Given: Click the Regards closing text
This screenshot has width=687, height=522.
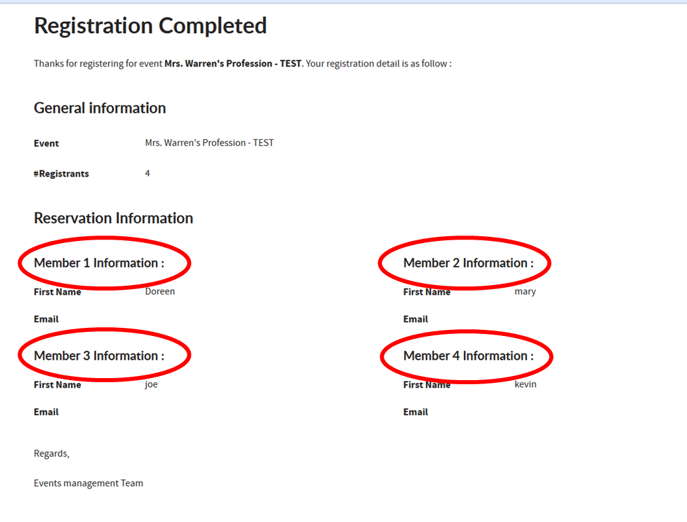Looking at the screenshot, I should click(x=52, y=453).
